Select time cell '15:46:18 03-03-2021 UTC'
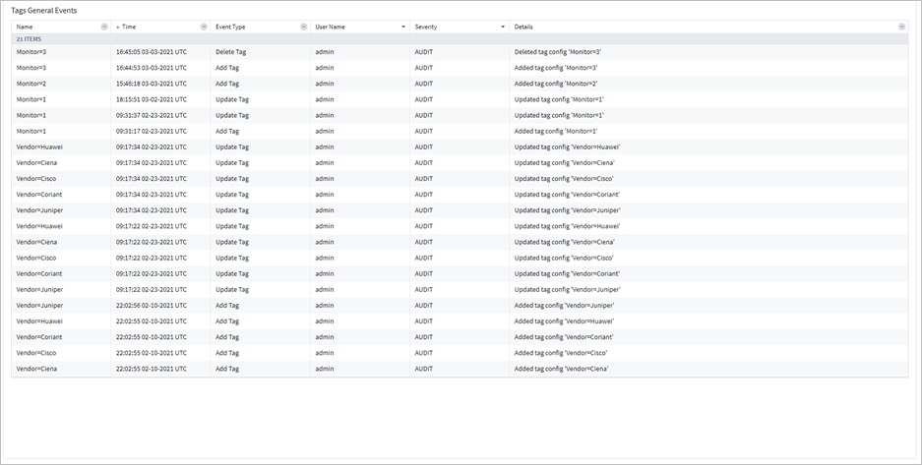 tap(152, 84)
